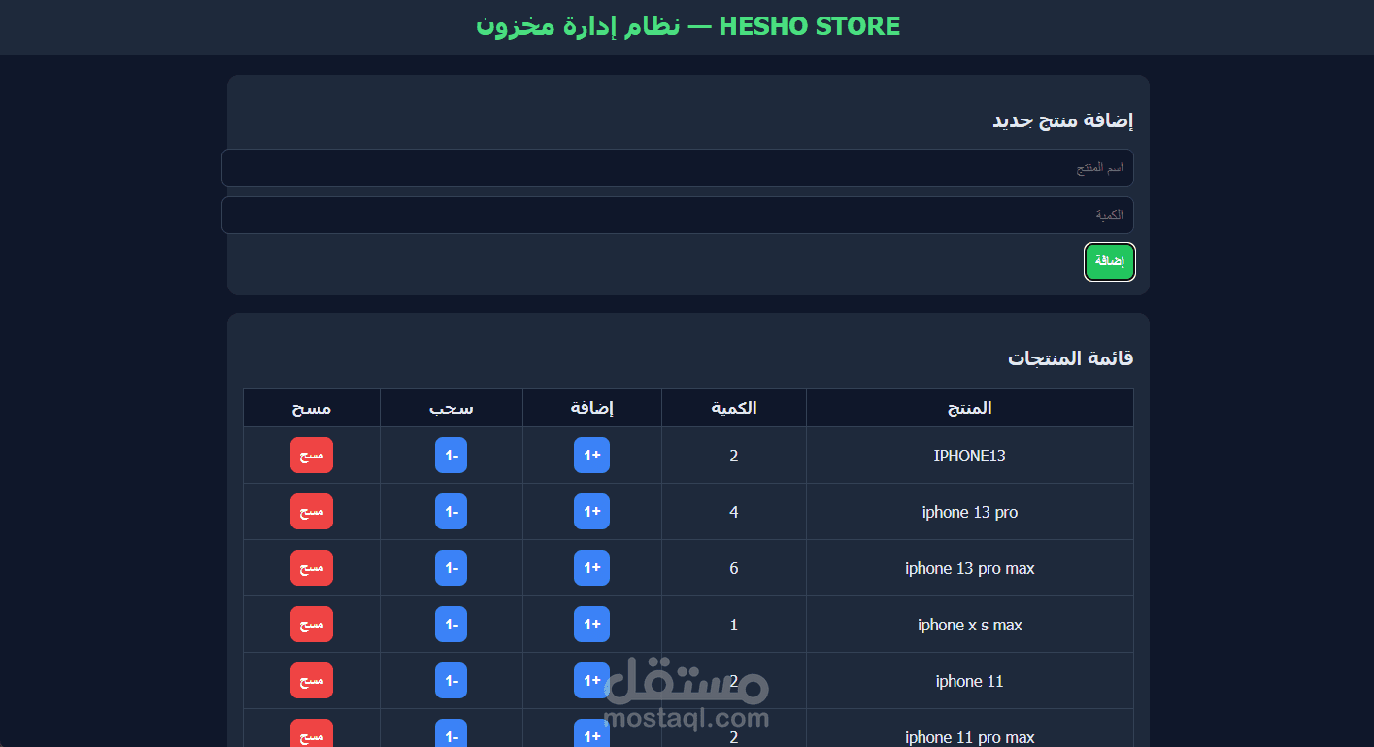Select the IPHONE13 product name cell
The image size is (1374, 747).
coord(970,456)
